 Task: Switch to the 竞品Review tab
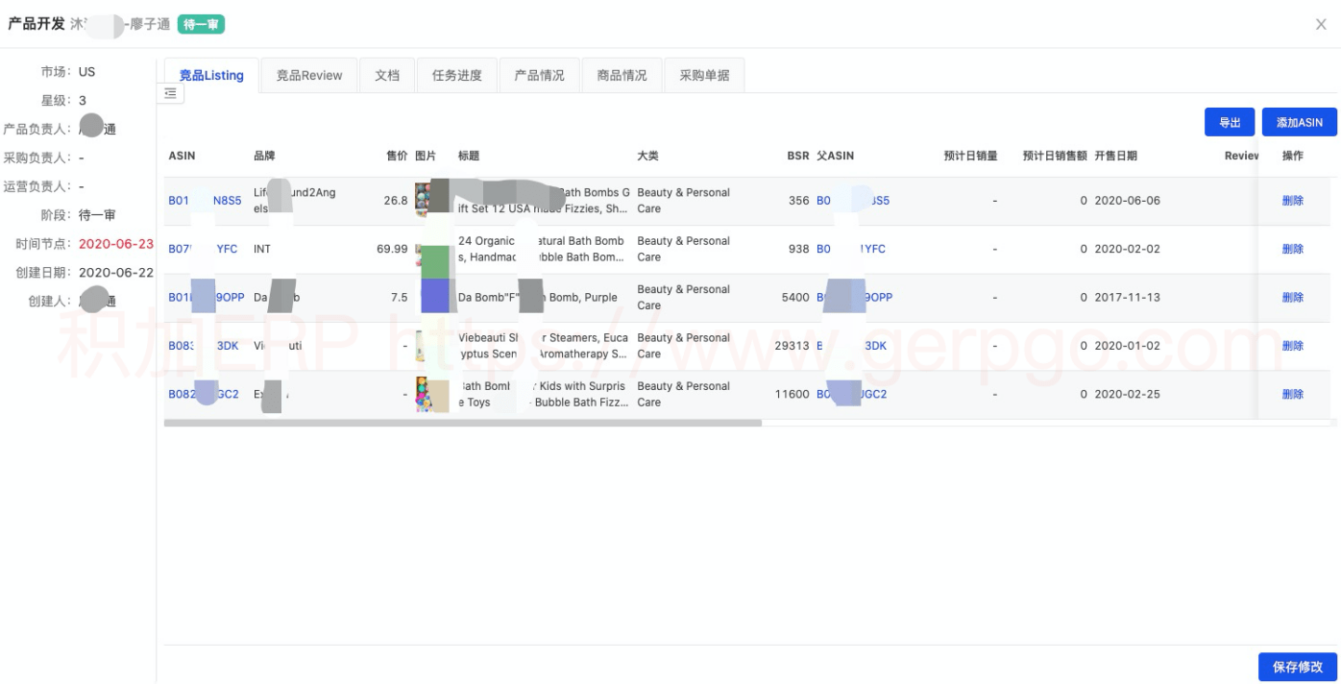click(308, 74)
